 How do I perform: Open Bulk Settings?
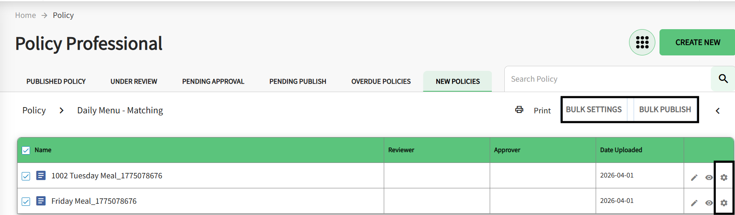click(594, 110)
